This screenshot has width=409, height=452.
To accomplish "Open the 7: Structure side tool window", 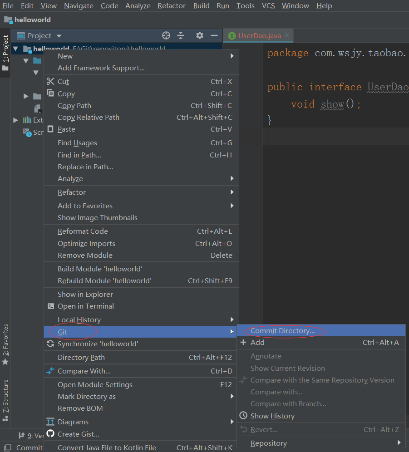I will coord(5,400).
